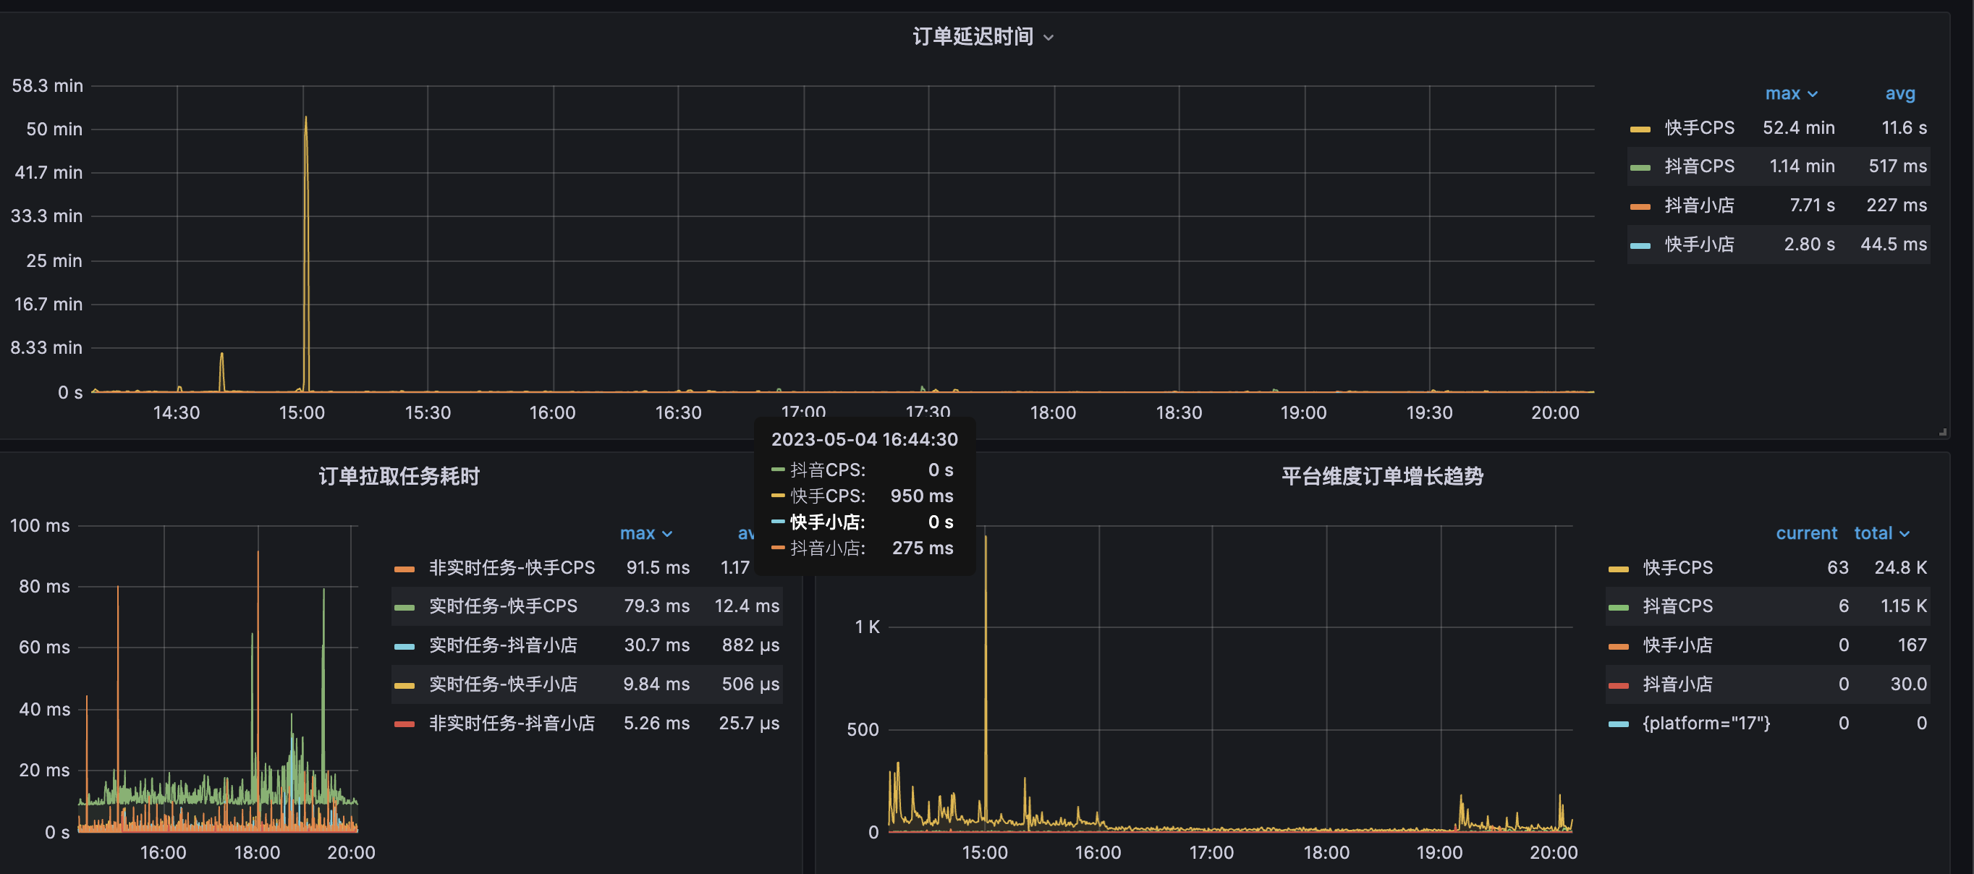Viewport: 1974px width, 874px height.
Task: Click the orange color swatch for 抖音小店 in the top legend
Action: point(1640,206)
